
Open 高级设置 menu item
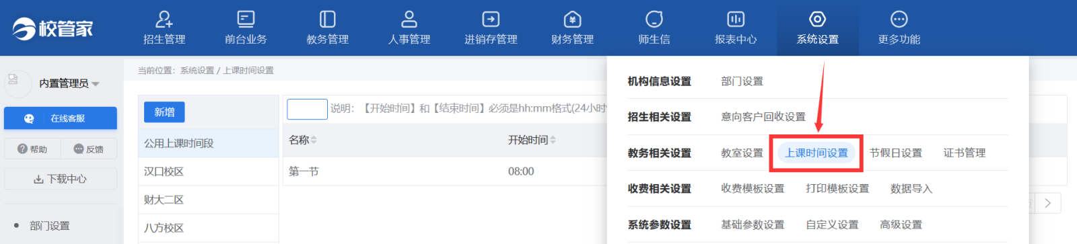click(901, 225)
